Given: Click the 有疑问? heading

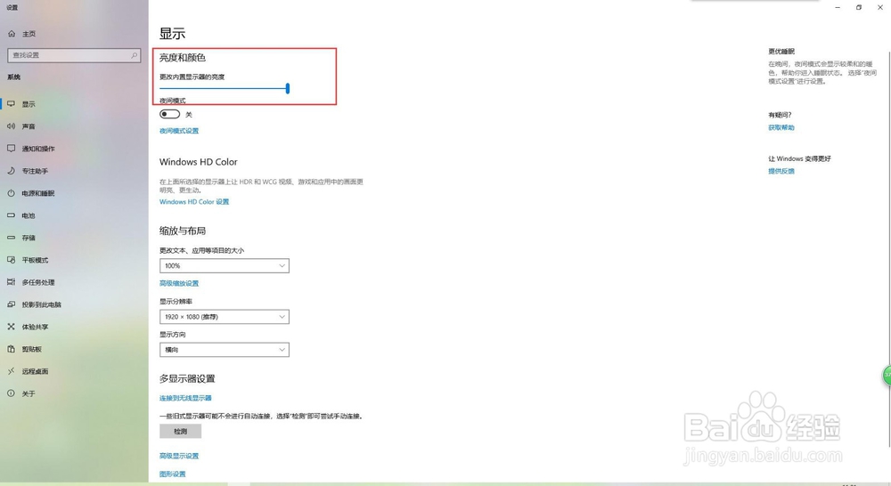Looking at the screenshot, I should tap(780, 115).
